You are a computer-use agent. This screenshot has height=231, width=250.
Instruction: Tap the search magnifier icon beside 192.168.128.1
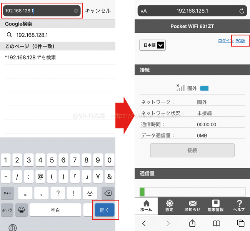(x=9, y=35)
